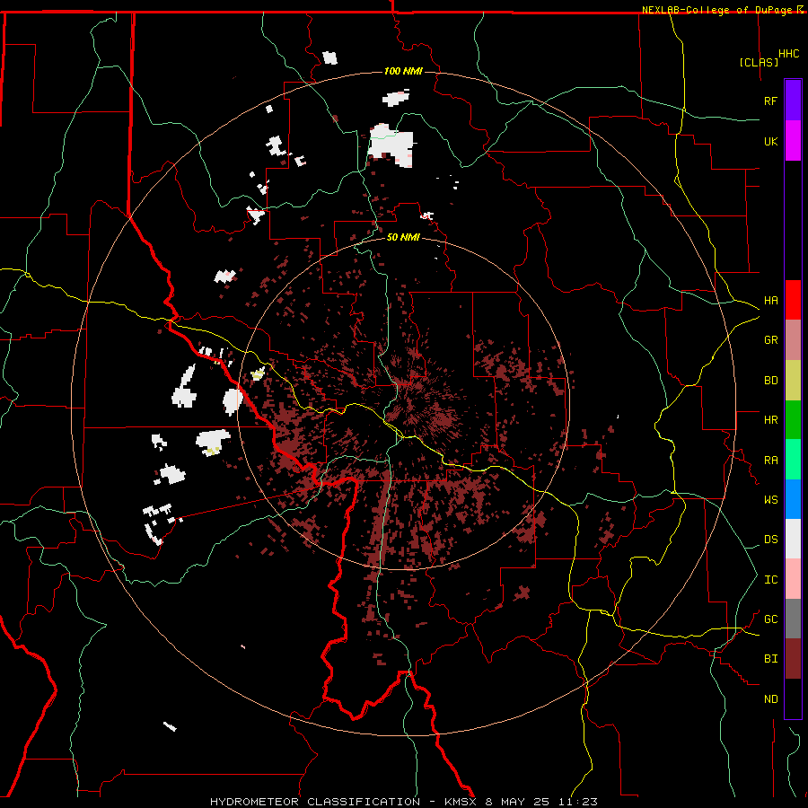This screenshot has width=808, height=808.
Task: Click the UK legend label
Action: point(770,141)
